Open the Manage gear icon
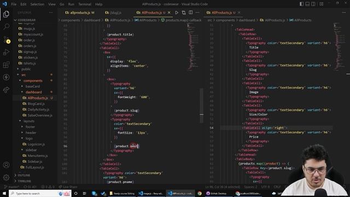Viewport: 350px width, 197px height. (6, 177)
